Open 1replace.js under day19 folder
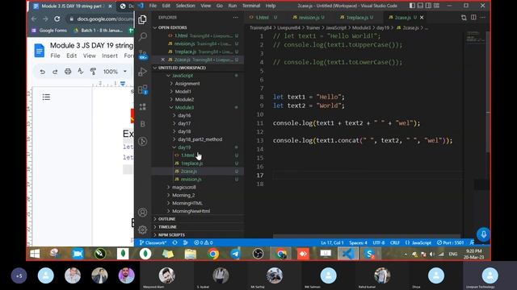This screenshot has height=290, width=517. click(x=192, y=163)
